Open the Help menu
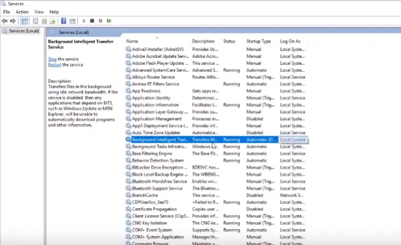This screenshot has width=401, height=245. pos(54,12)
